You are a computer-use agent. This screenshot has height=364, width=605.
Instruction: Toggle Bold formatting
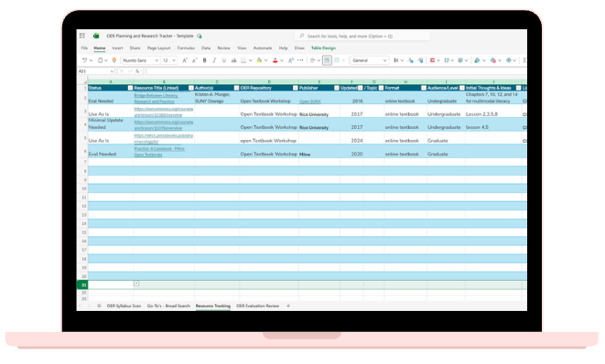[x=204, y=60]
